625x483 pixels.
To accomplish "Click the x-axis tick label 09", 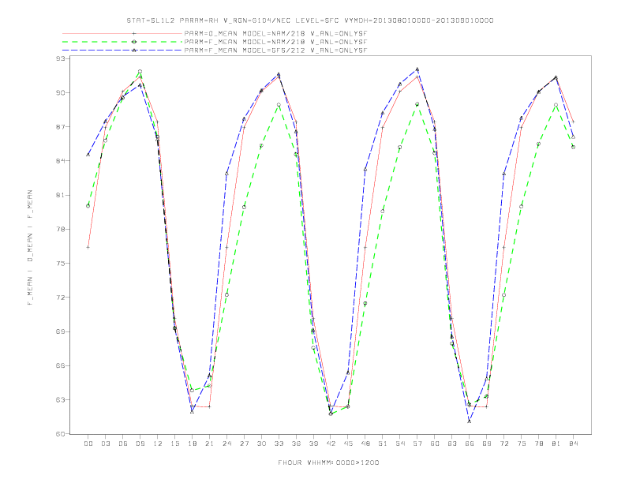I will click(x=140, y=444).
